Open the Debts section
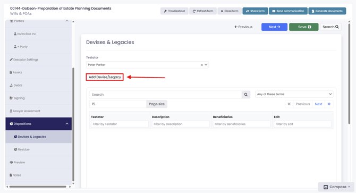Screen dimensions: 356x193 pos(39,85)
